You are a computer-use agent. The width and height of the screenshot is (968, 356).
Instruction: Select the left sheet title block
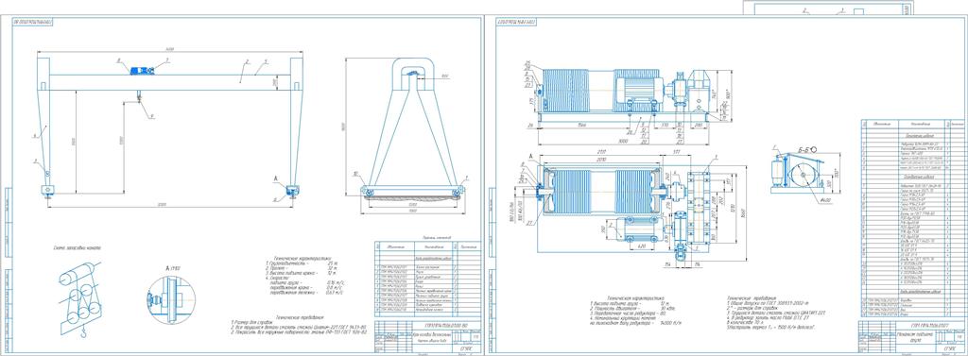click(x=427, y=335)
